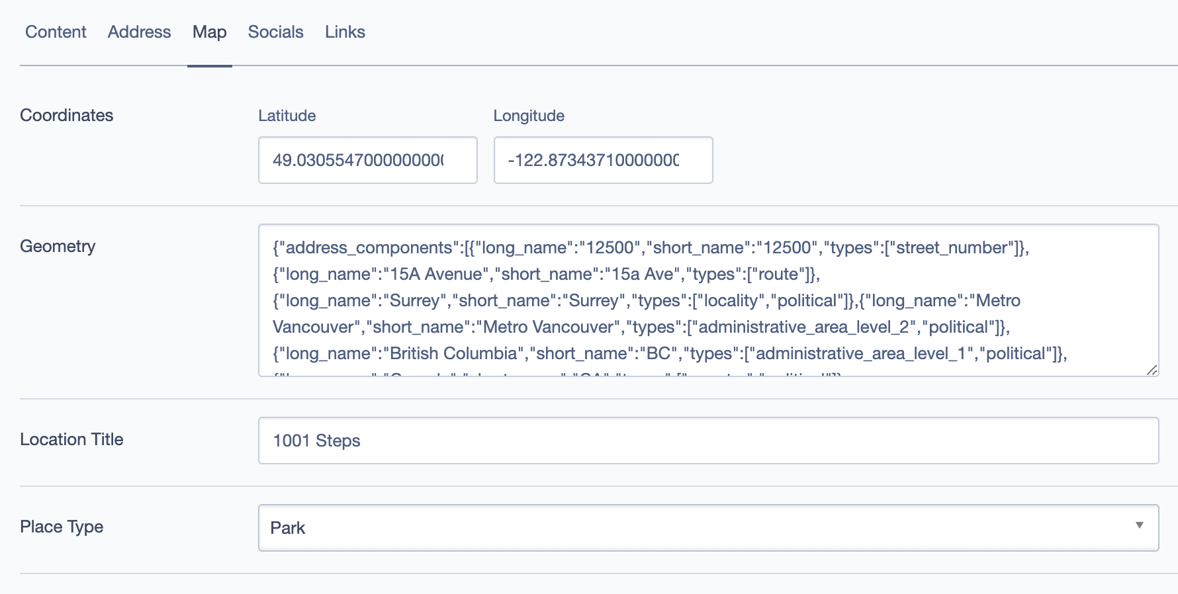Image resolution: width=1178 pixels, height=594 pixels.
Task: Click the Location Title label
Action: pos(71,439)
